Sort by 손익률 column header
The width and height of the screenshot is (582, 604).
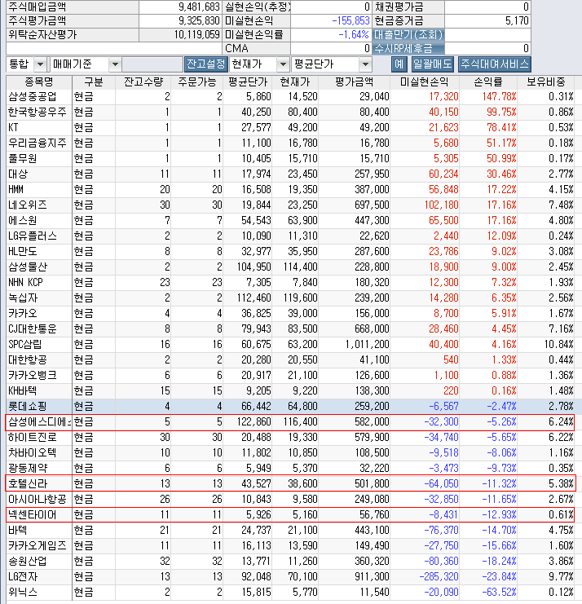(488, 82)
